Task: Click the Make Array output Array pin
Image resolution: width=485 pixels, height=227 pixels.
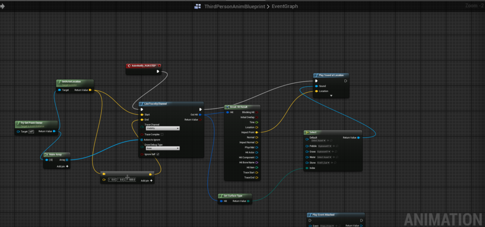Action: (x=67, y=160)
